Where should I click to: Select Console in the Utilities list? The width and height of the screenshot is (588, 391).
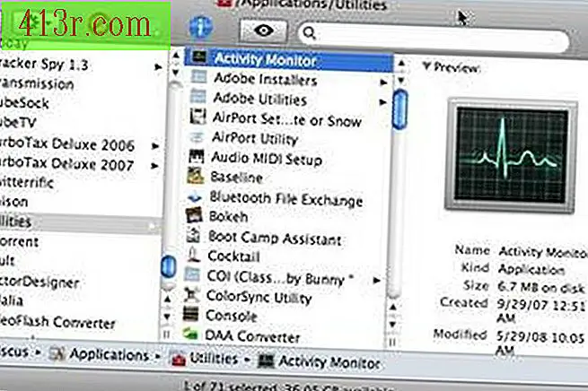[232, 317]
